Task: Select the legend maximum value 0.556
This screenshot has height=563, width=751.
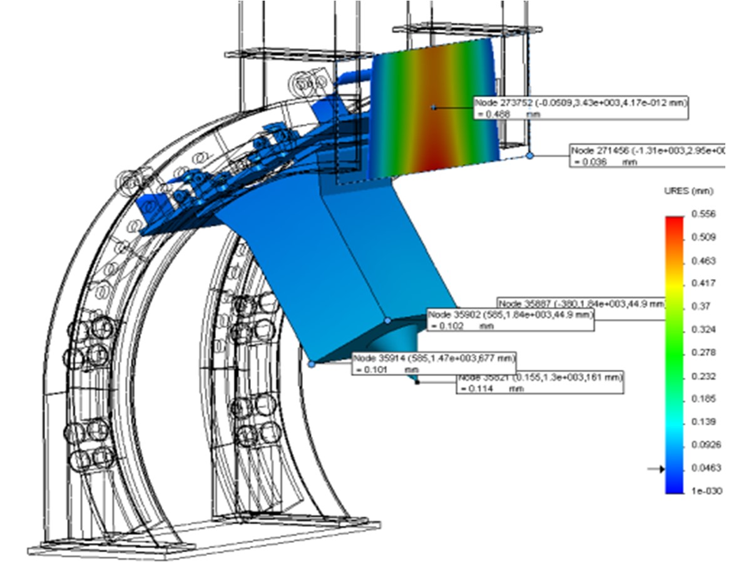Action: click(x=703, y=214)
